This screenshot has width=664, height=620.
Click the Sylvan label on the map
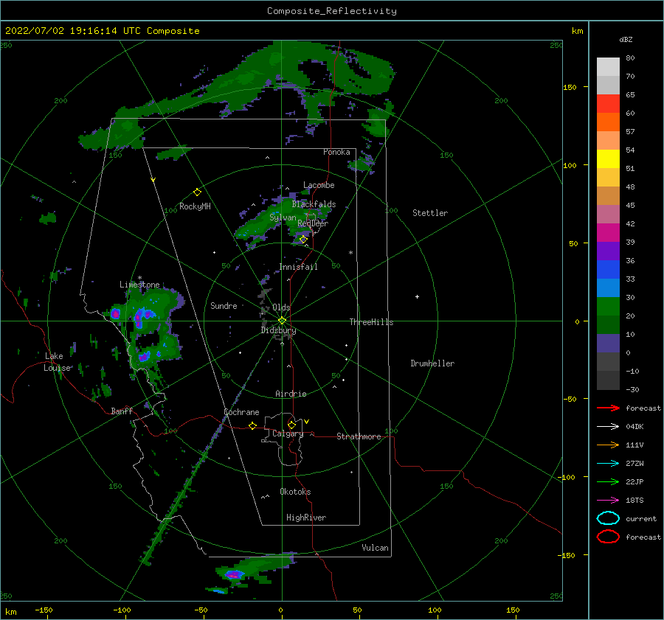click(x=283, y=217)
